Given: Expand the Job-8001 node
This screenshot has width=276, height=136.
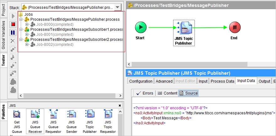Looking at the screenshot, I should point(27,34).
